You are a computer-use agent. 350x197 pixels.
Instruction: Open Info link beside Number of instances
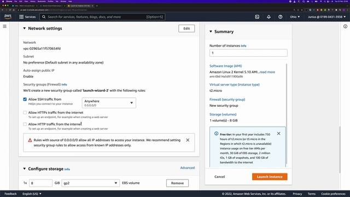click(243, 46)
